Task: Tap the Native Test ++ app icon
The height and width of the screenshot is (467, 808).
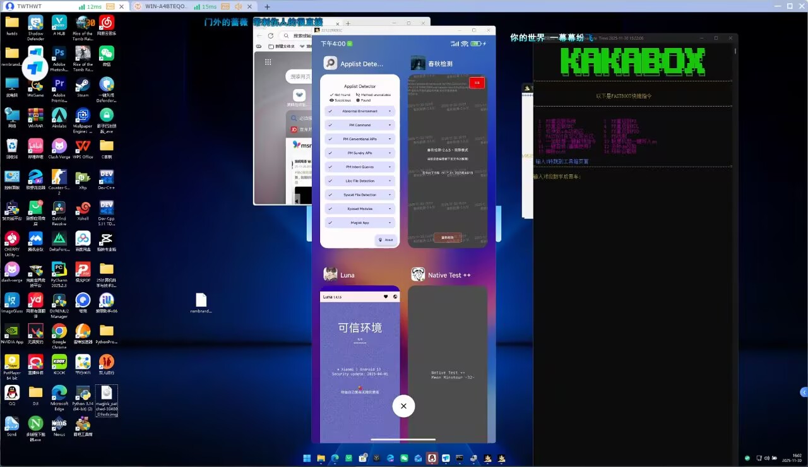Action: point(418,275)
